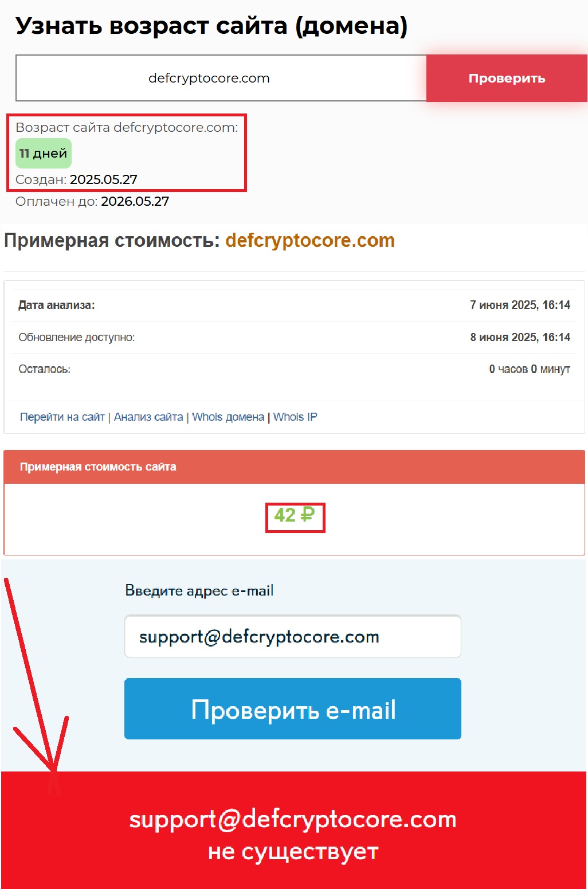Click the Обновление доступно row value
Image resolution: width=588 pixels, height=889 pixels.
520,338
